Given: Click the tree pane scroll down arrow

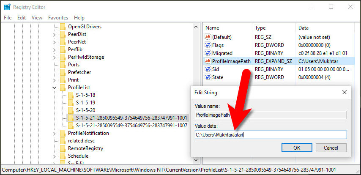Looking at the screenshot, I should [x=196, y=160].
